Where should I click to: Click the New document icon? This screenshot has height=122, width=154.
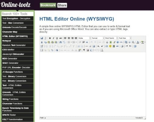click(x=45, y=38)
